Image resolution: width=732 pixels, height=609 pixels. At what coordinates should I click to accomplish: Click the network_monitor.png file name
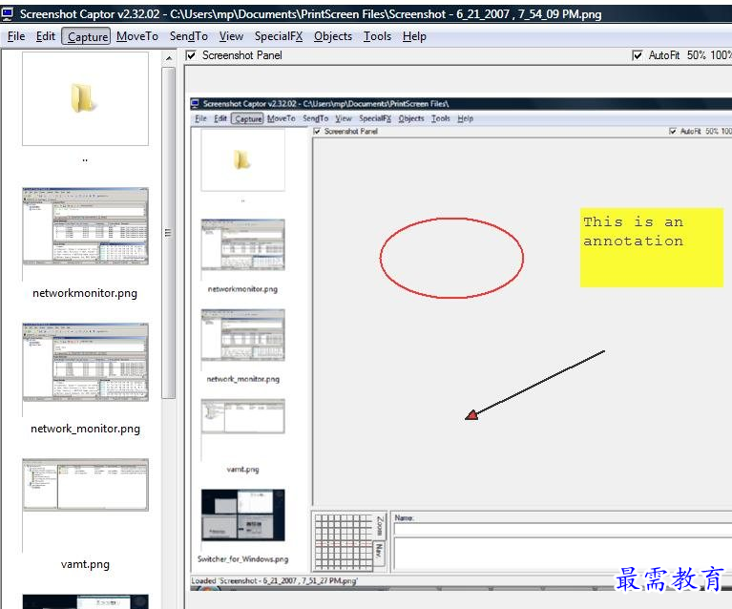86,429
